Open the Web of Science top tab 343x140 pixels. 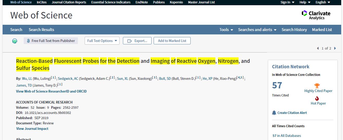pos(21,2)
